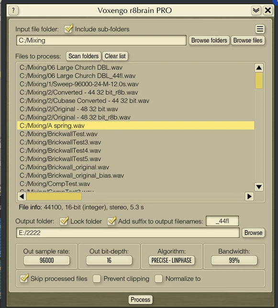This screenshot has width=278, height=308.
Task: Click the file list scroll-down arrow
Action: 259,187
